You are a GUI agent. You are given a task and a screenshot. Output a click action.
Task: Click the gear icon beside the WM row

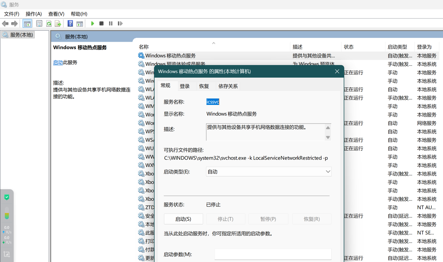141,106
